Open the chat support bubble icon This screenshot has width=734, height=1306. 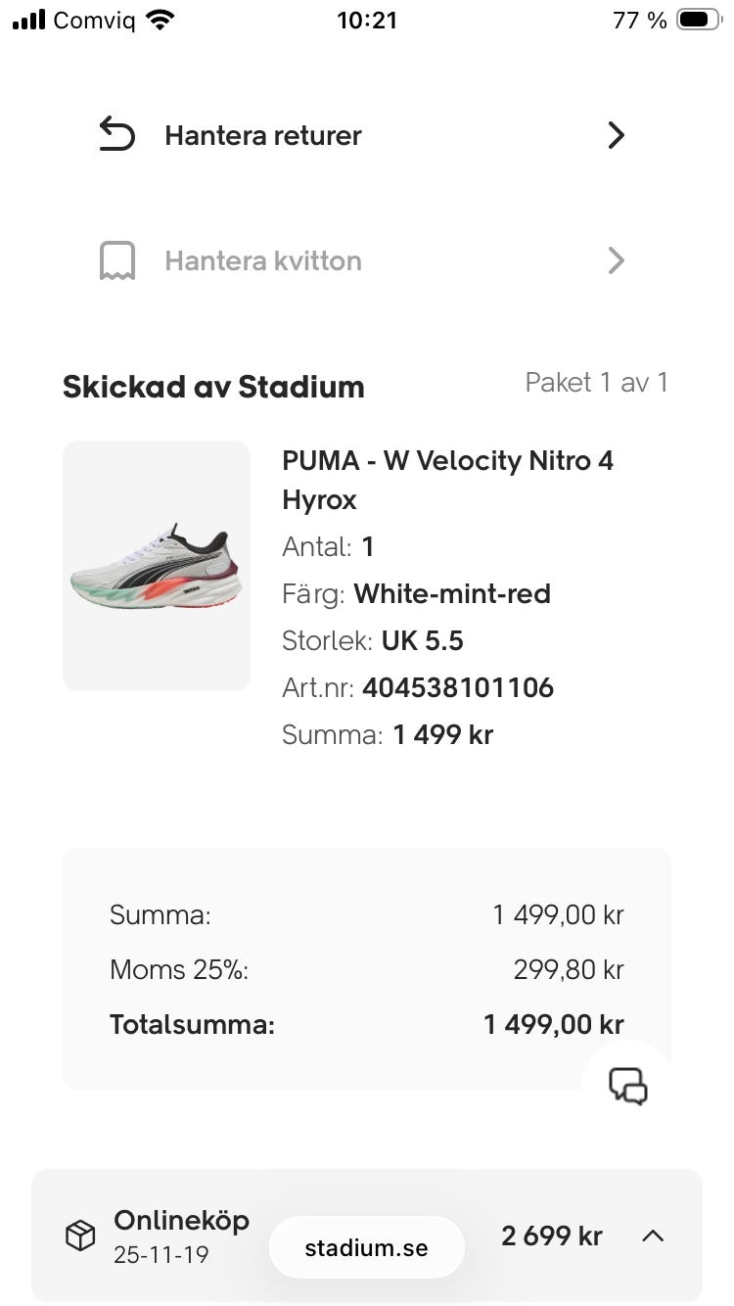[x=627, y=1086]
